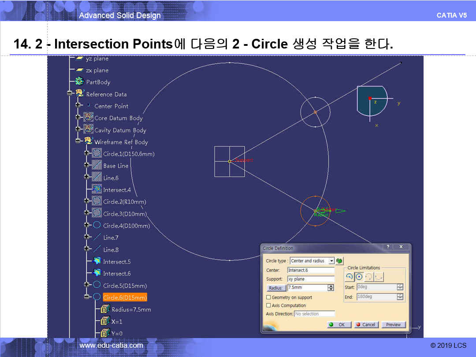Confirm the circle with the OK button
Viewport: 476px width, 357px height.
coord(339,324)
